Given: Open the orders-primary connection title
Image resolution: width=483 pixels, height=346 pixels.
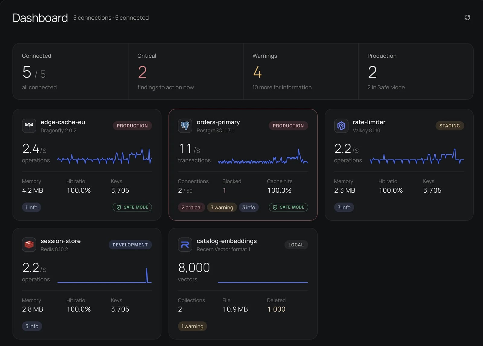Looking at the screenshot, I should pyautogui.click(x=218, y=122).
